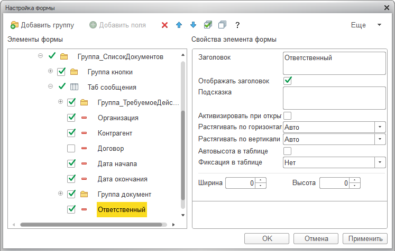Open the Растягивать по вертикали dropdown

tap(380, 139)
